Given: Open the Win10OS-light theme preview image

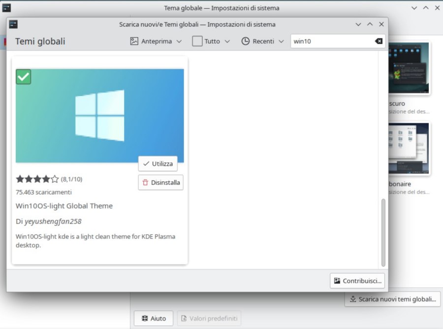Looking at the screenshot, I should point(100,116).
